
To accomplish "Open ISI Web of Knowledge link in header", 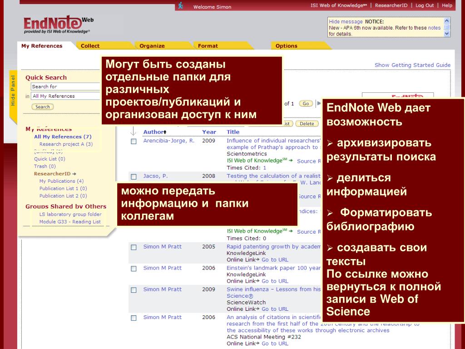I will [x=338, y=5].
